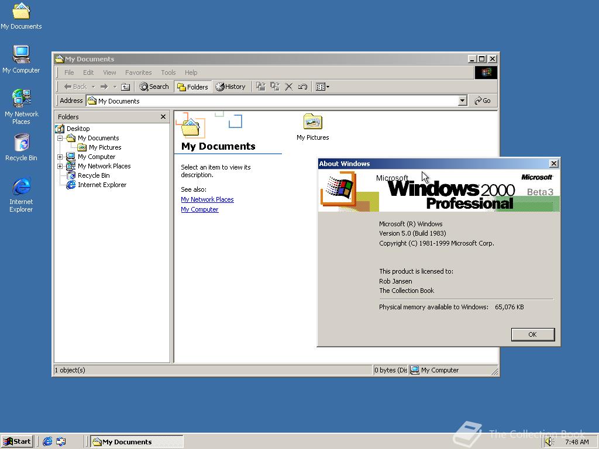Viewport: 599px width, 449px height.
Task: Select My Network Places in folder tree
Action: point(104,166)
